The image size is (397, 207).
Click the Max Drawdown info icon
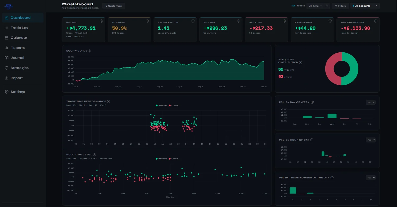click(x=376, y=21)
